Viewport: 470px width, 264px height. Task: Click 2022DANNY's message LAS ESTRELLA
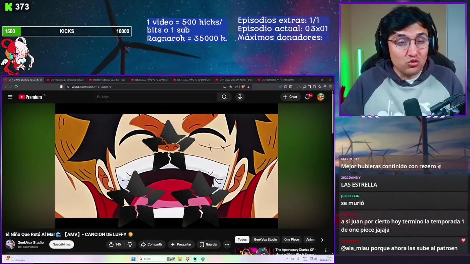pos(359,185)
